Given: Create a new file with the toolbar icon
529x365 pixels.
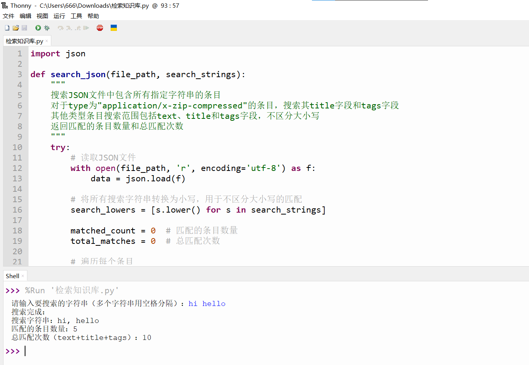Looking at the screenshot, I should 7,28.
